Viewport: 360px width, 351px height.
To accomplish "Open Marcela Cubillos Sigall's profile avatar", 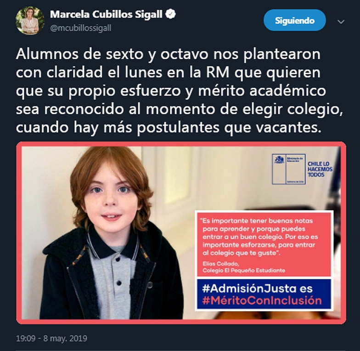I will click(x=30, y=20).
